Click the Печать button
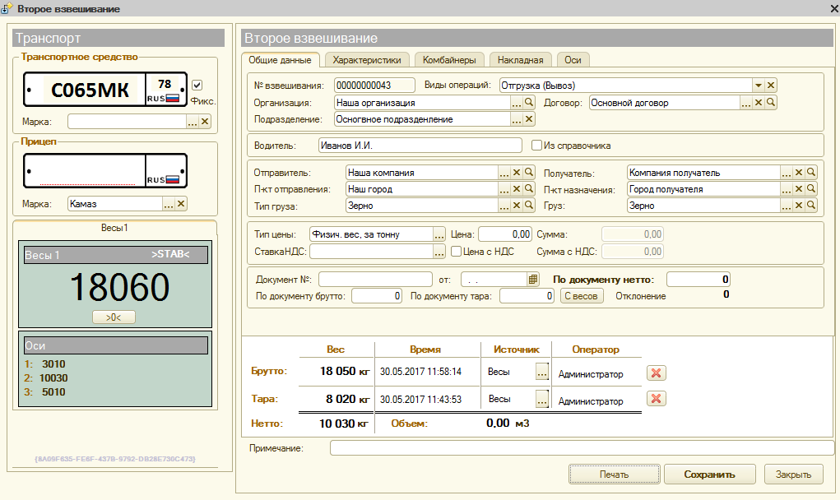 pos(613,475)
